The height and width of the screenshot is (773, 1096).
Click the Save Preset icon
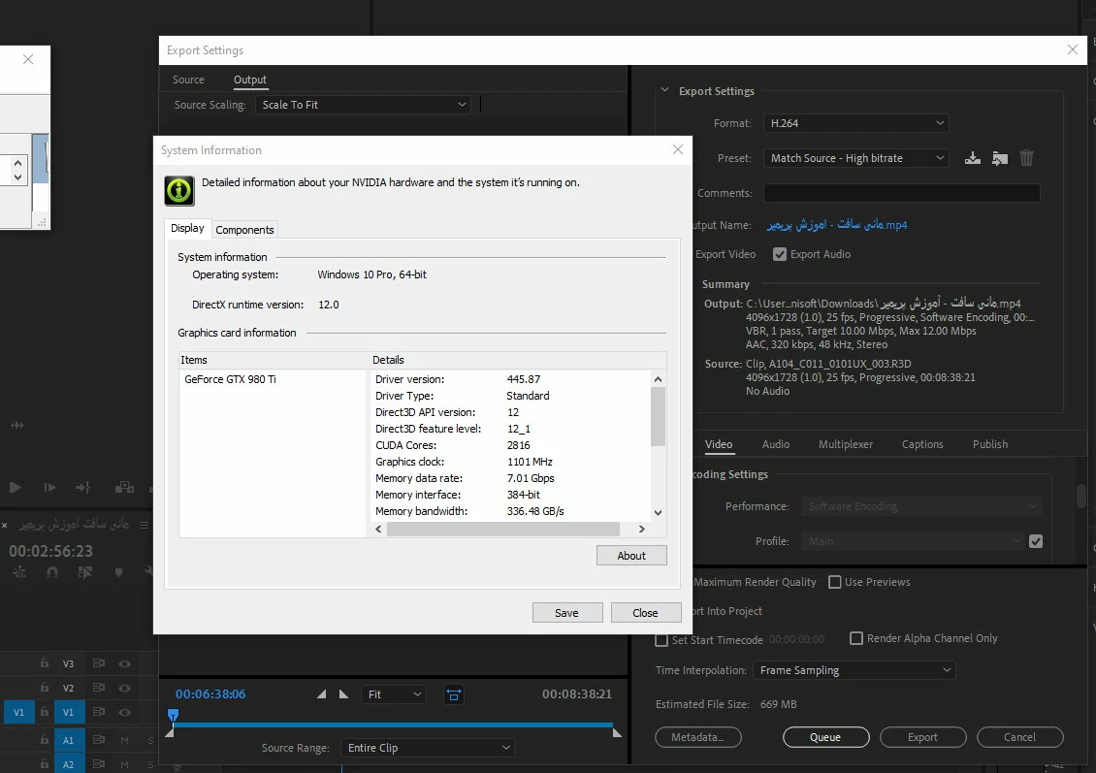[972, 158]
